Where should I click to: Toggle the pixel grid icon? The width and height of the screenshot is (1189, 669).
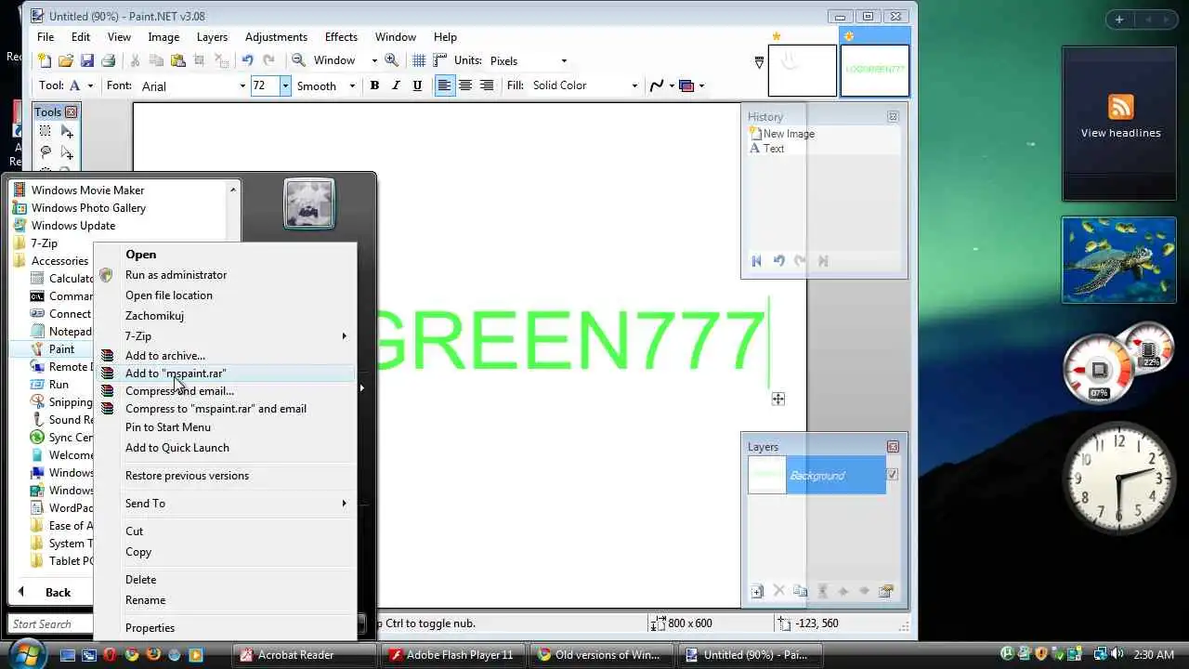point(419,60)
